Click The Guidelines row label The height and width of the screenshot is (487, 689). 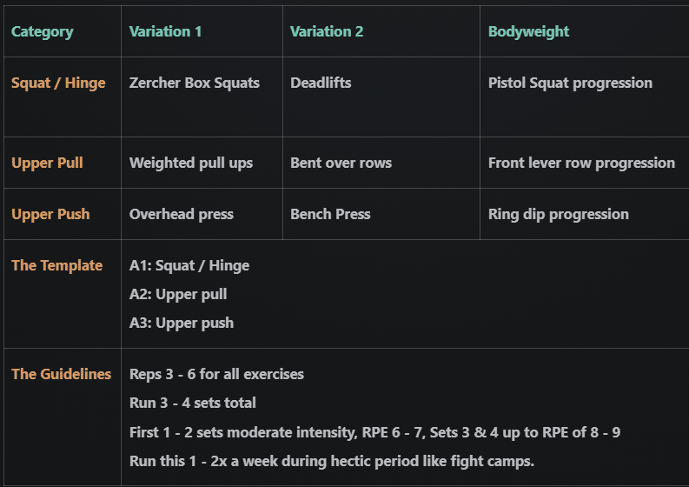coord(62,374)
